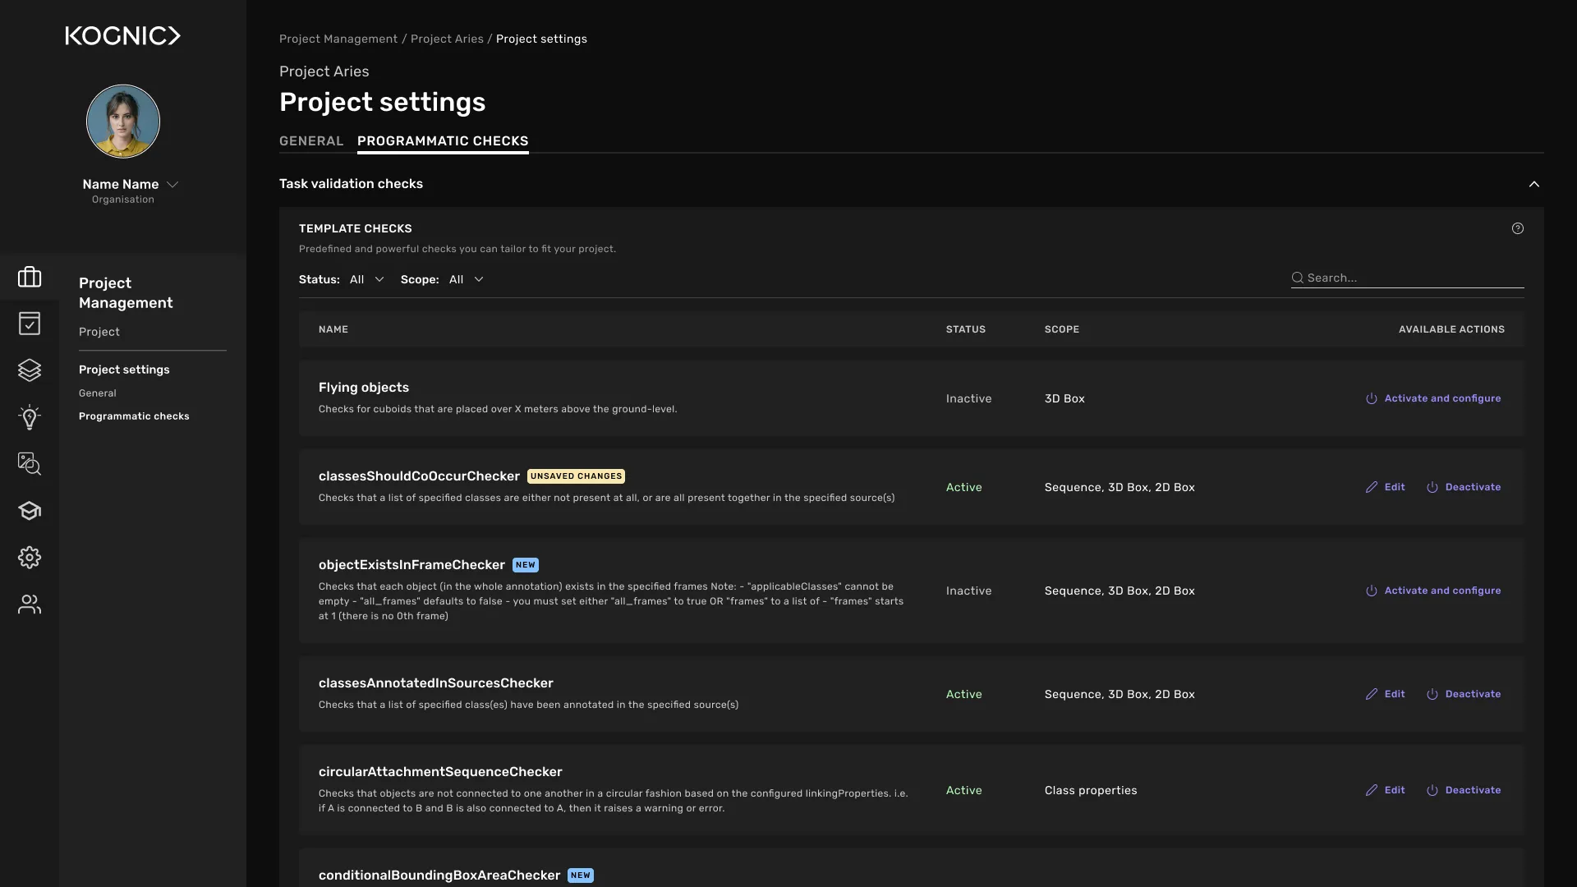
Task: Click the NAME column header
Action: [333, 329]
